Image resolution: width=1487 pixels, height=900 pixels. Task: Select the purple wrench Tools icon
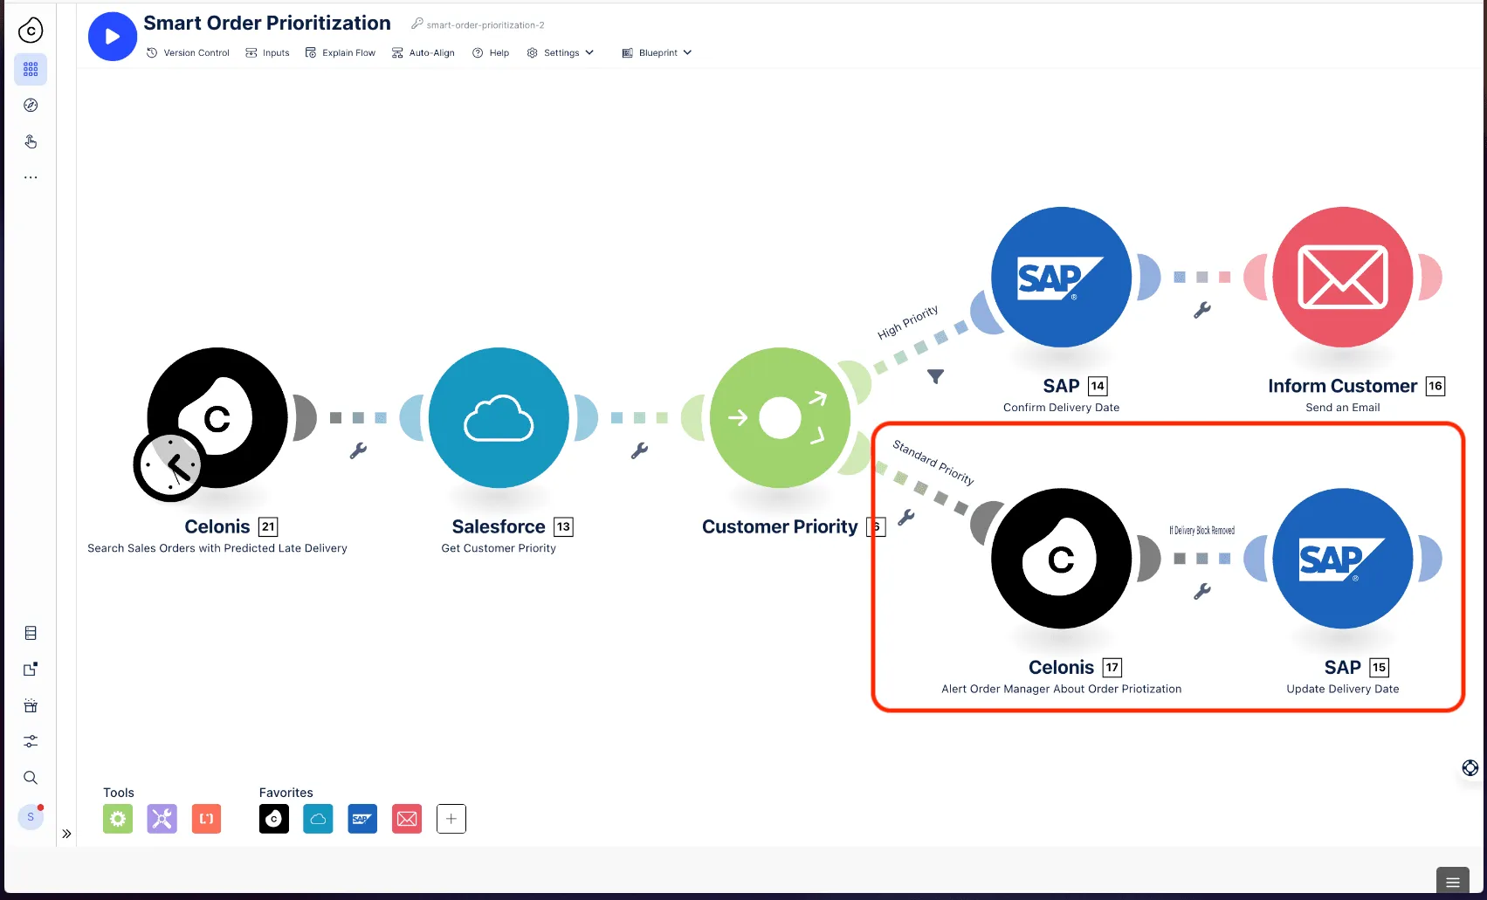[x=162, y=819]
